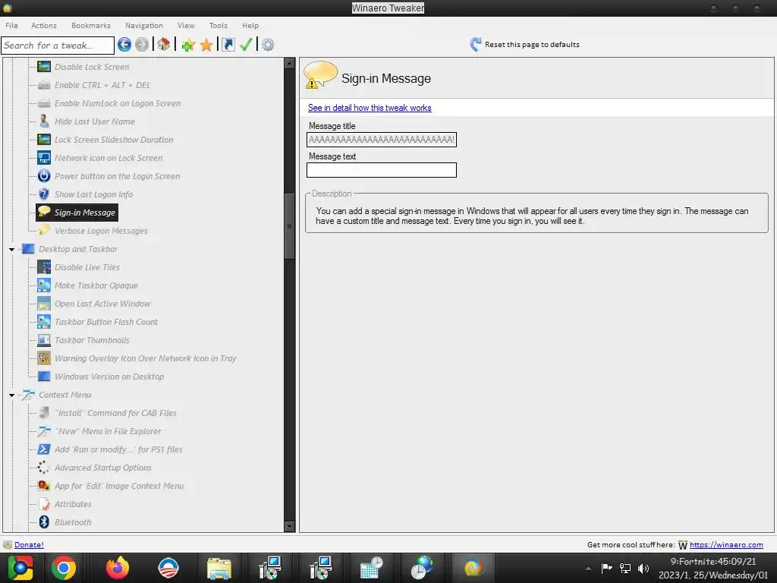Viewport: 777px width, 583px height.
Task: Click PowerShell icon for PS1 files item
Action: [44, 449]
